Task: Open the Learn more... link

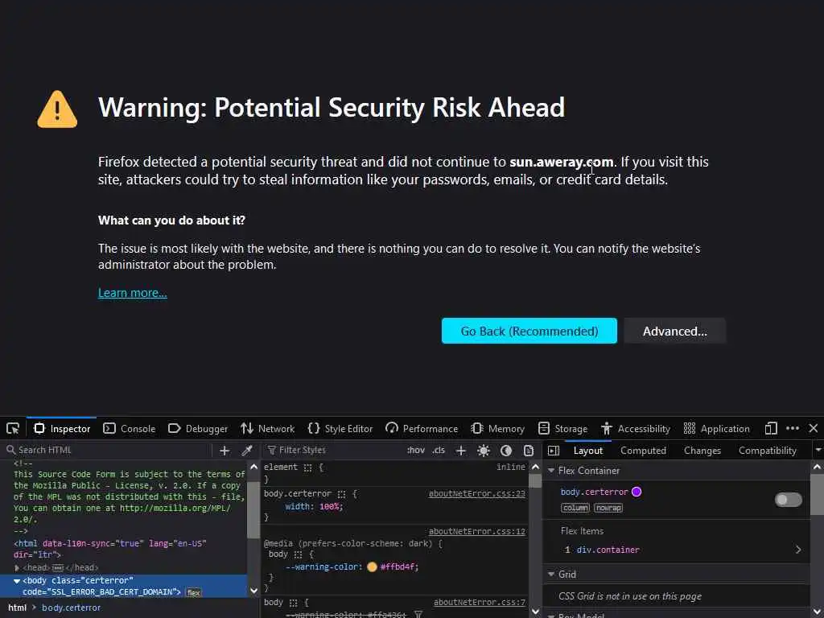Action: tap(133, 293)
